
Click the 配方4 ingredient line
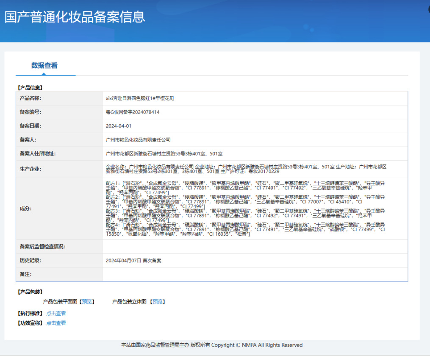coord(245,229)
